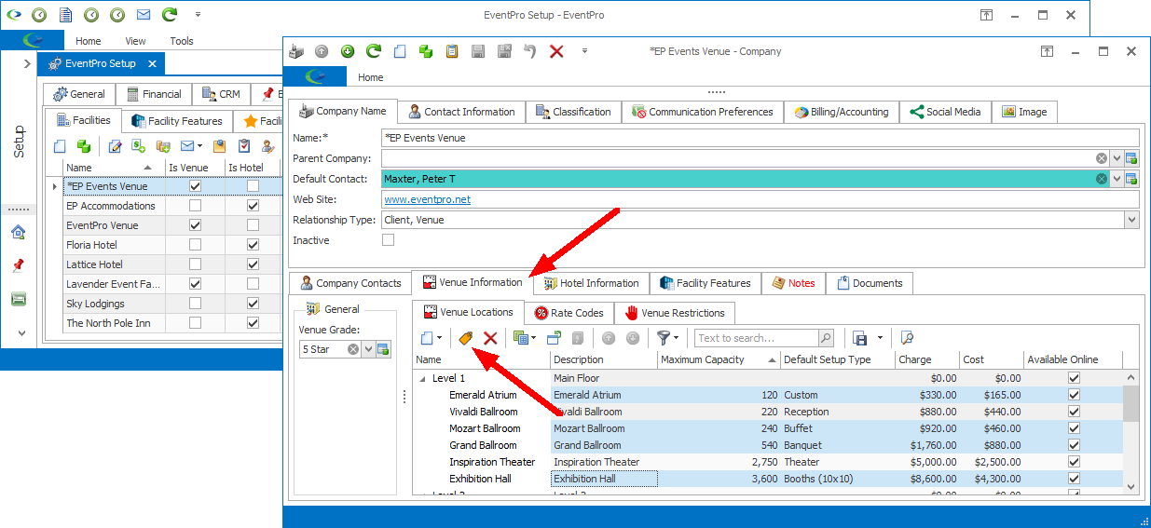Image resolution: width=1151 pixels, height=528 pixels.
Task: Close the EventPro Setup tab
Action: click(152, 63)
